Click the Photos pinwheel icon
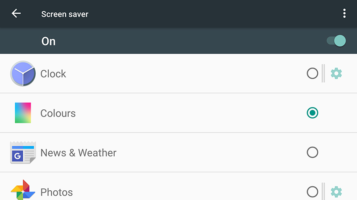The image size is (357, 200). click(x=23, y=190)
